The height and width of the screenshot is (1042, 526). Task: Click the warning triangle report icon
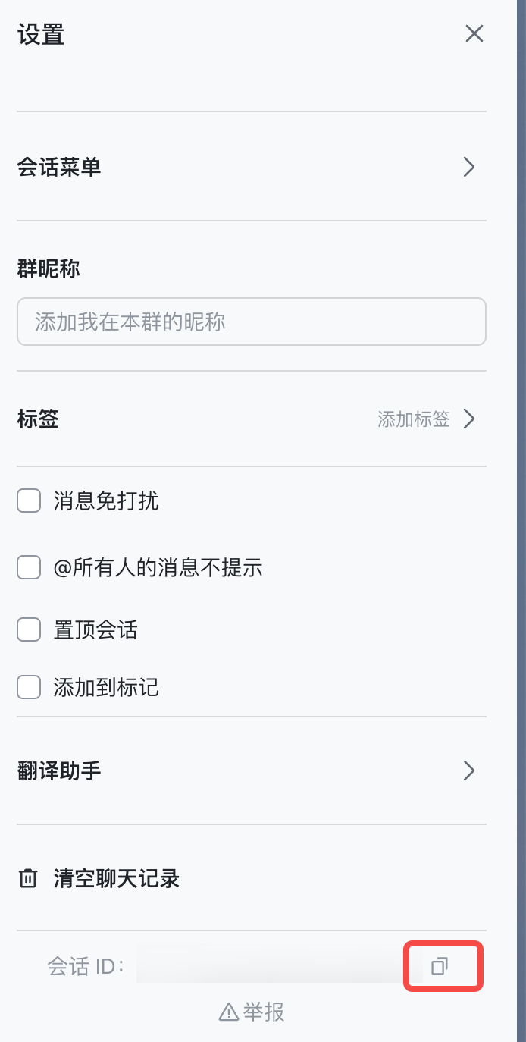coord(228,1012)
